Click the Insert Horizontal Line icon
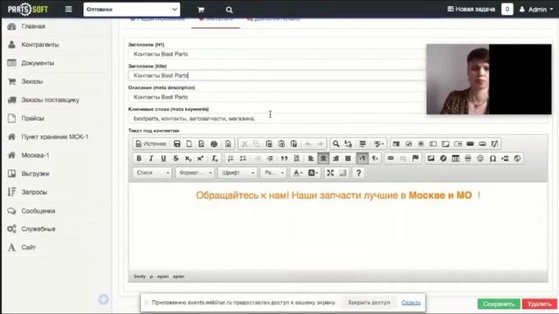The height and width of the screenshot is (314, 559). click(x=468, y=159)
